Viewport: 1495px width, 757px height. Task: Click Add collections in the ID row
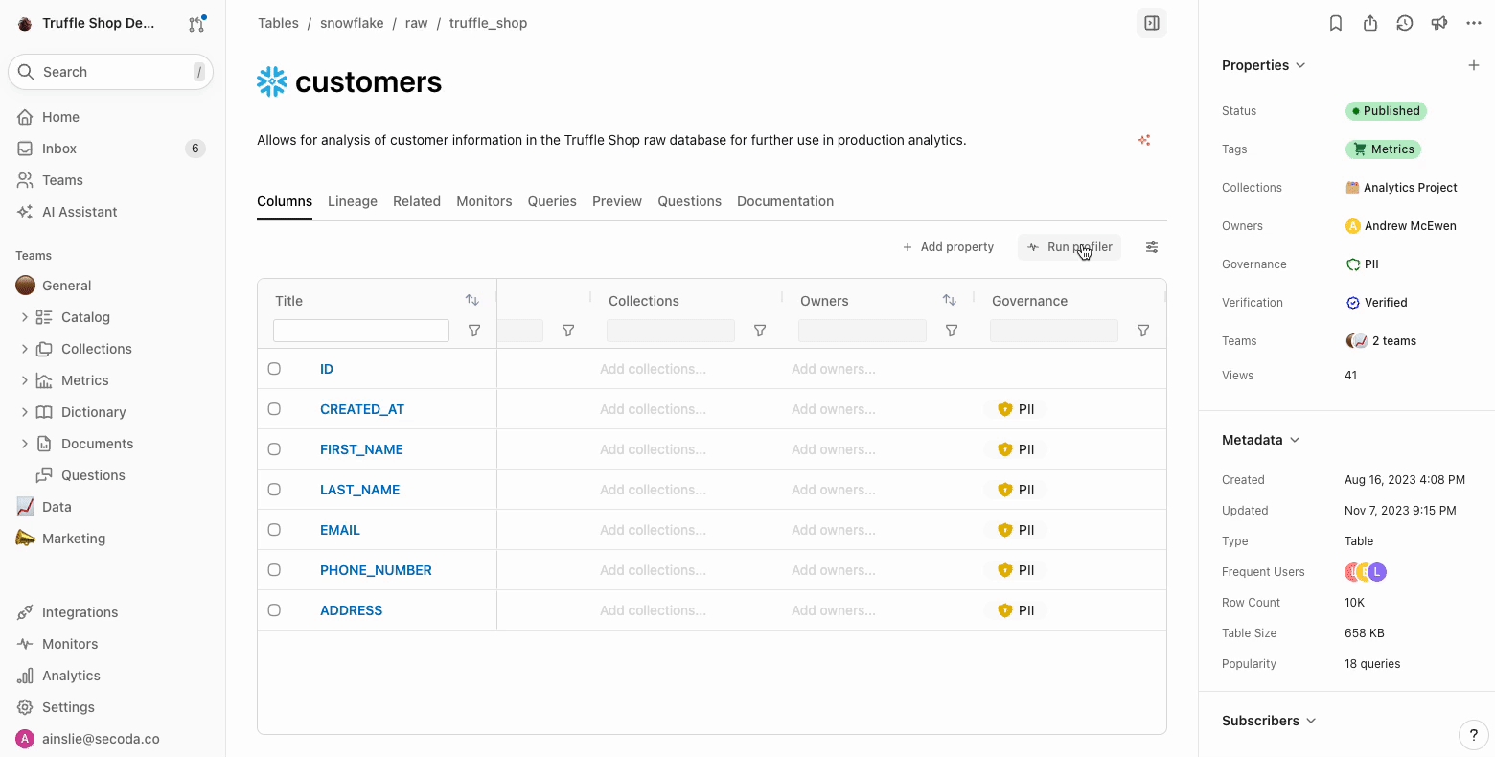click(653, 369)
